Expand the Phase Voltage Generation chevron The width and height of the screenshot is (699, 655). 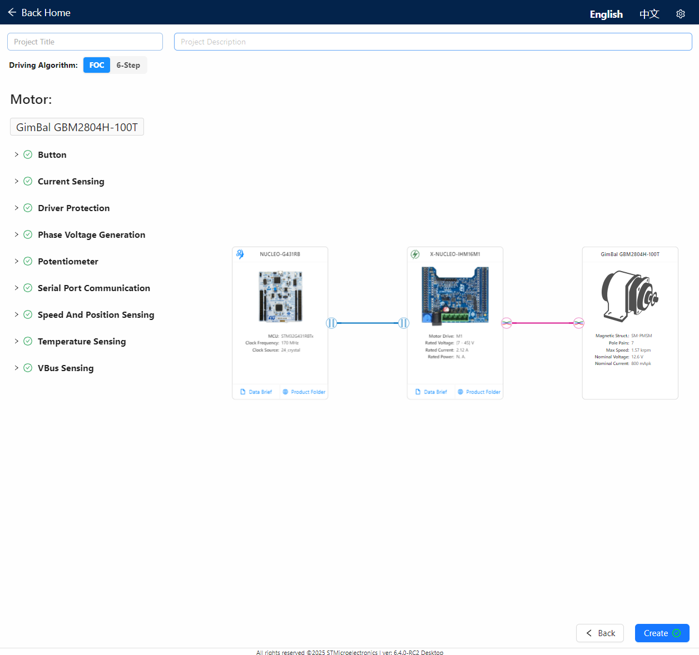coord(16,234)
